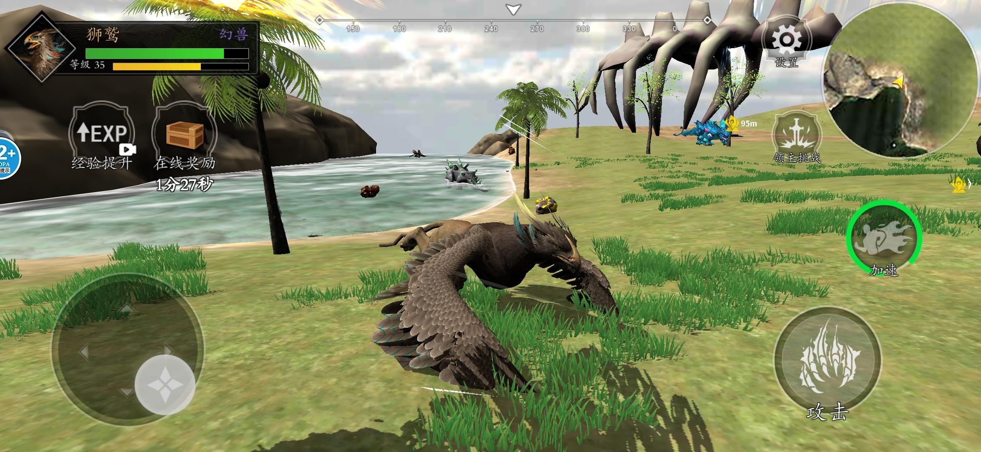Tap the green health bar
The height and width of the screenshot is (452, 981).
tap(167, 54)
